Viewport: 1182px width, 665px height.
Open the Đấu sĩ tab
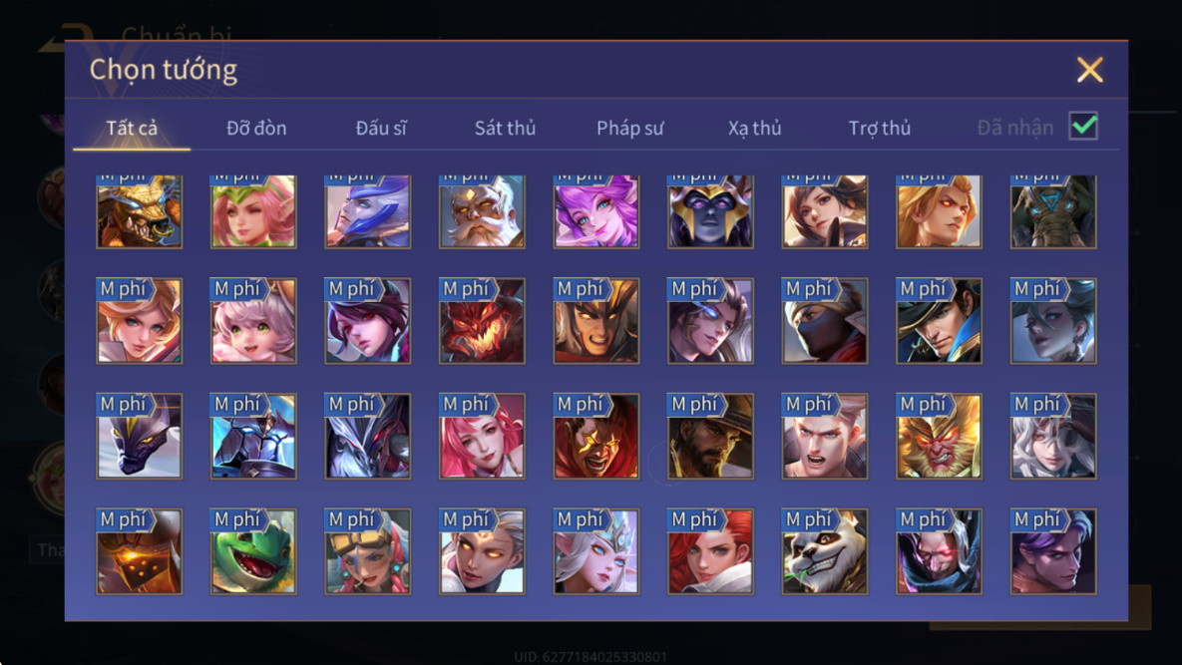[381, 128]
